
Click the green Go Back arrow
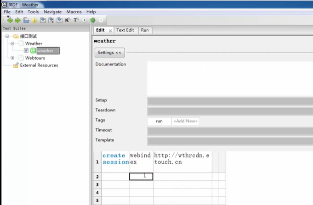point(10,20)
